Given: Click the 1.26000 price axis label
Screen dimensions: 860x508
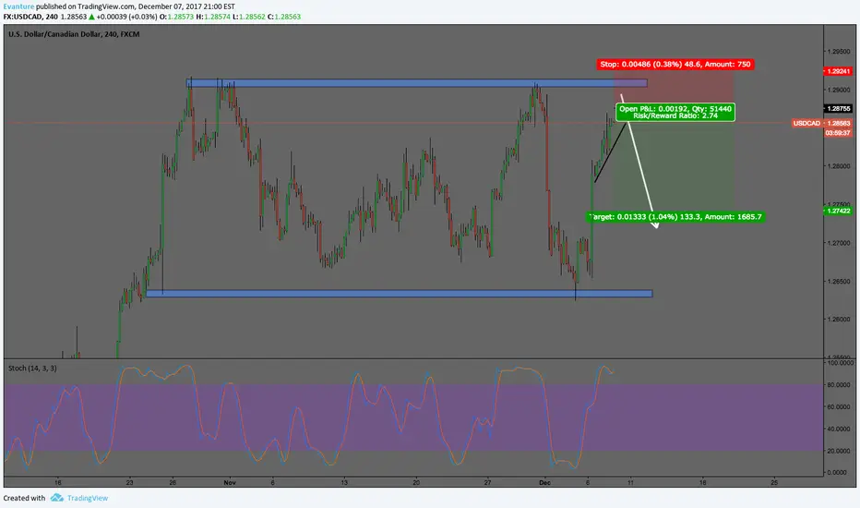Looking at the screenshot, I should point(839,319).
